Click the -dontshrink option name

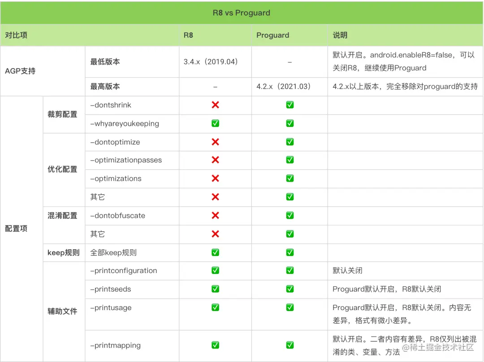[111, 105]
